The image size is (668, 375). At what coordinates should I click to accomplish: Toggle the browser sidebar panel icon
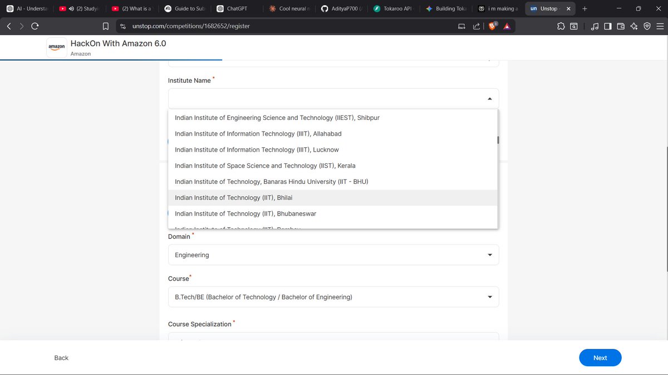point(608,26)
